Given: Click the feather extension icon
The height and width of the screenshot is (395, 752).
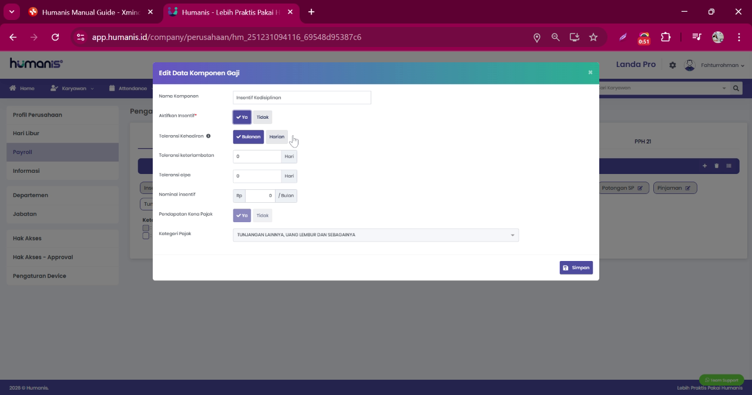Looking at the screenshot, I should coord(623,37).
